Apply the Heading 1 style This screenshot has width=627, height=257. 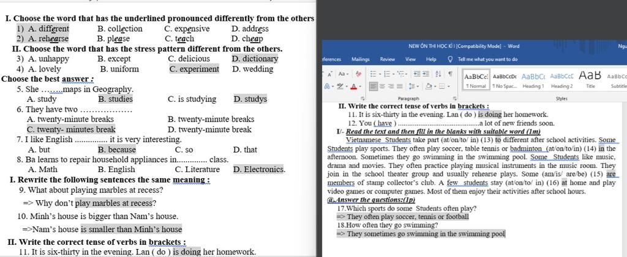pos(533,80)
